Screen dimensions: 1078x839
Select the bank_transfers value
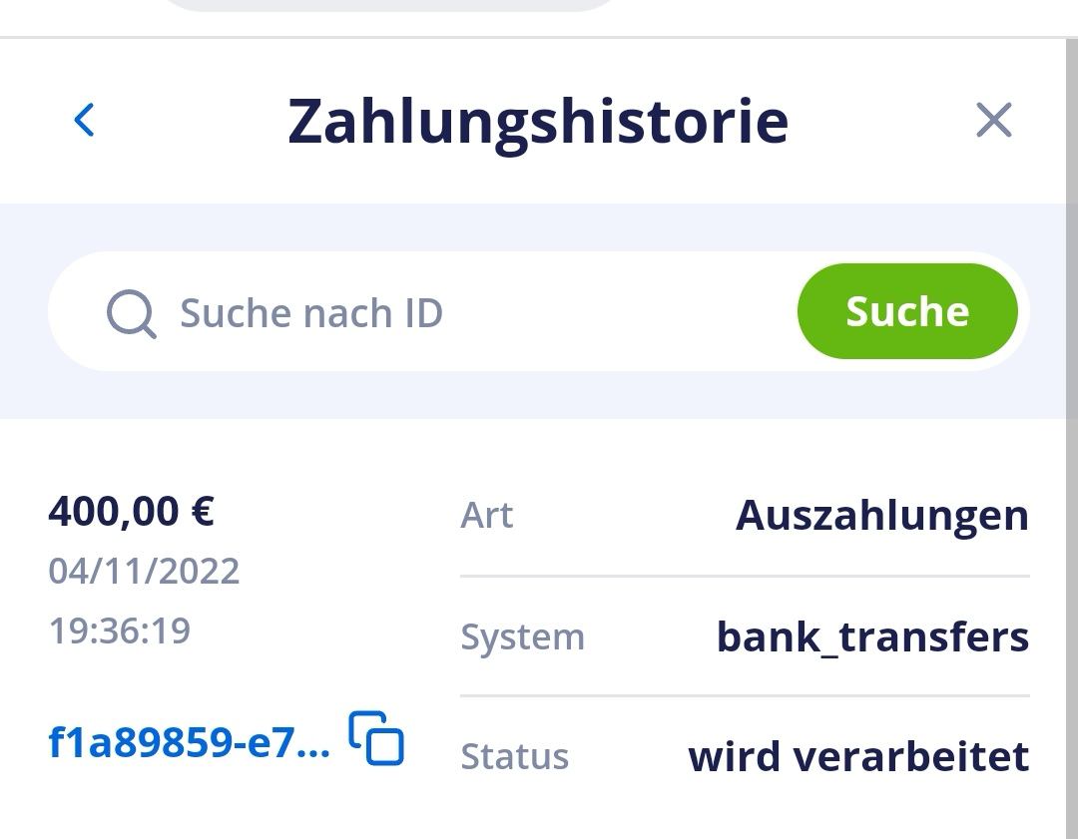(x=872, y=636)
